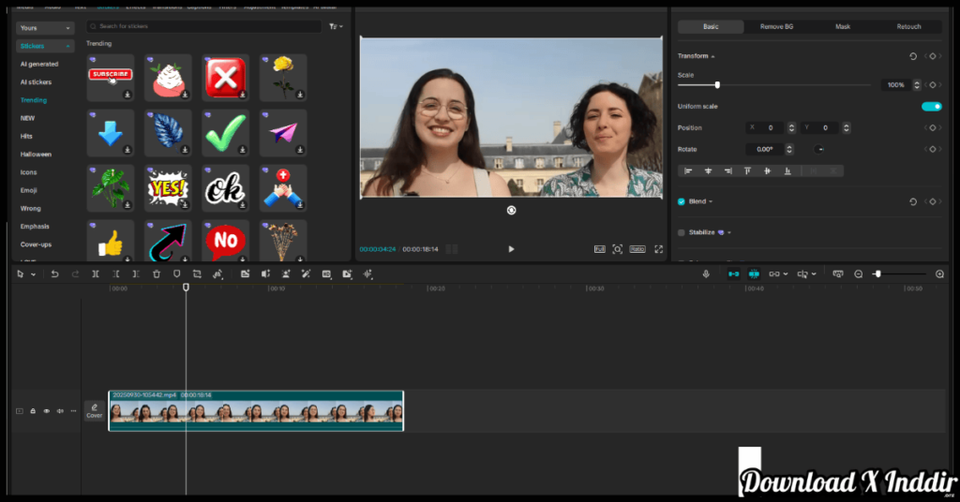Add a keyframe diamond for Transform

[933, 56]
